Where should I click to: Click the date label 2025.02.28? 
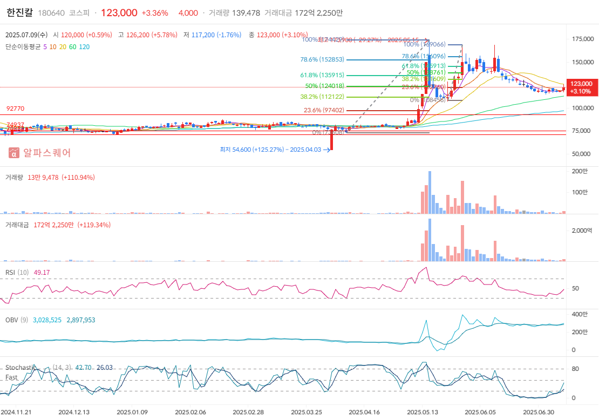[x=248, y=412]
